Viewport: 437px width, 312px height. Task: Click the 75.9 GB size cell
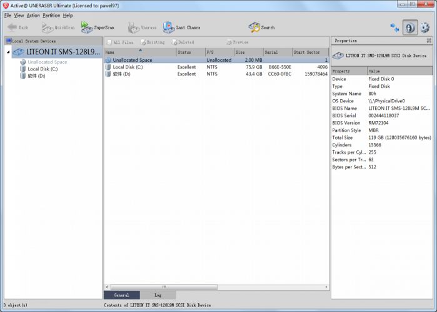254,67
